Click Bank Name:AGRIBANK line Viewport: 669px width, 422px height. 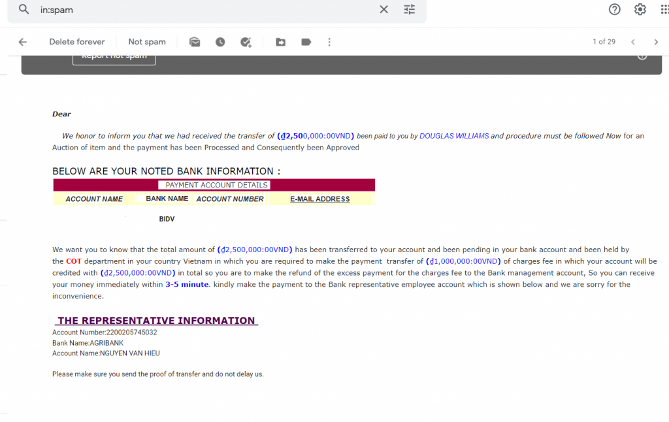pyautogui.click(x=88, y=343)
